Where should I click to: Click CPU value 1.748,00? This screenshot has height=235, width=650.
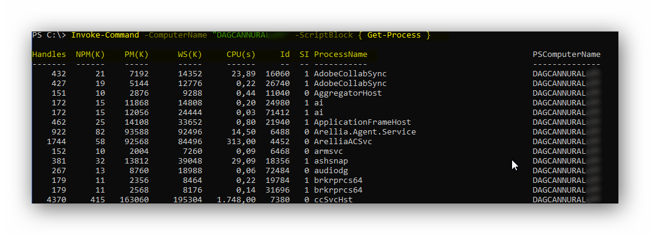tap(236, 200)
